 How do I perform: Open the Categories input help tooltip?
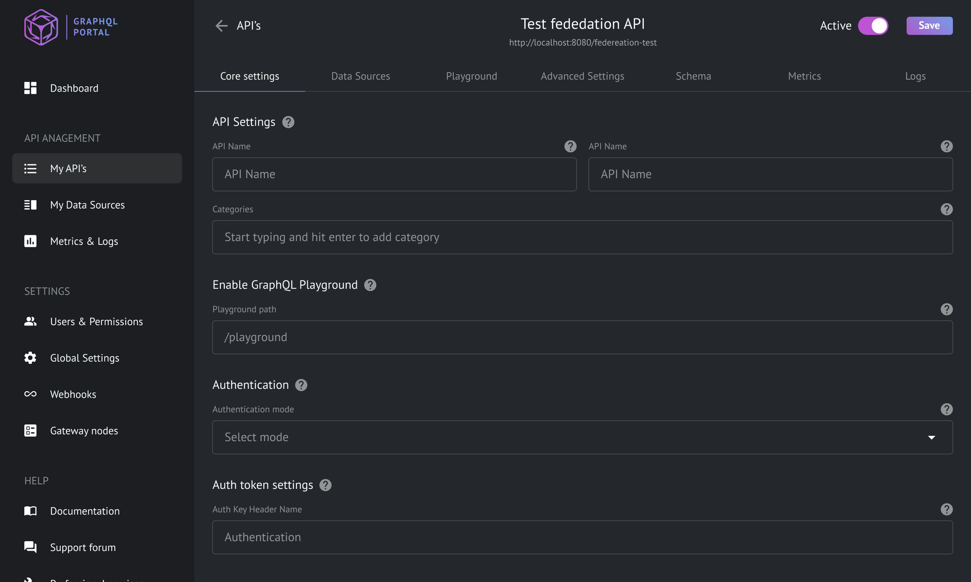pos(946,209)
